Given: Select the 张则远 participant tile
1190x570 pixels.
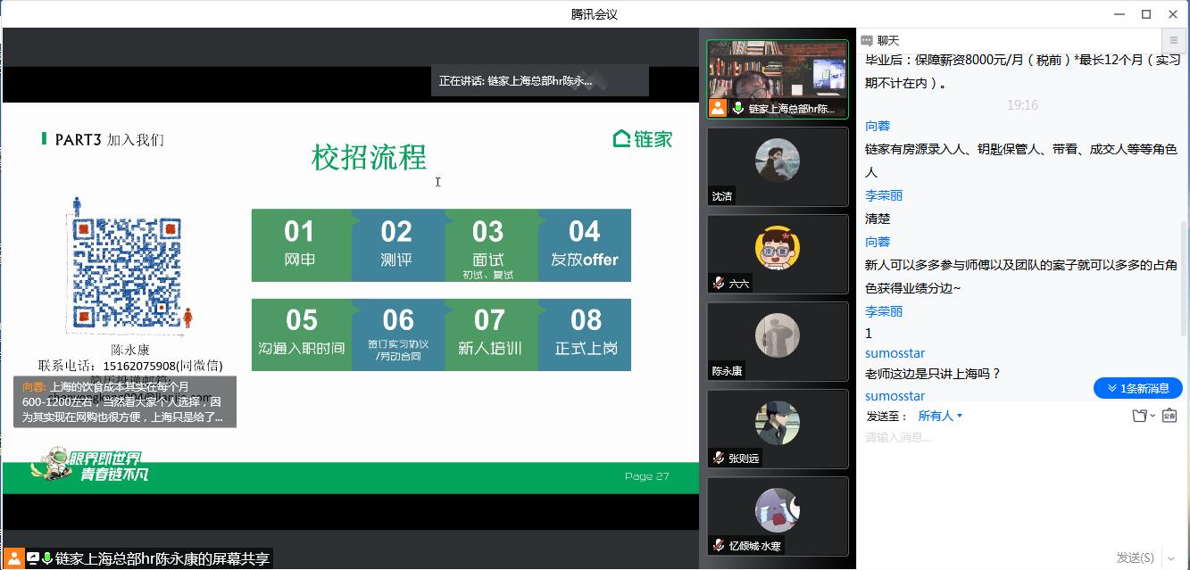Looking at the screenshot, I should [x=778, y=429].
